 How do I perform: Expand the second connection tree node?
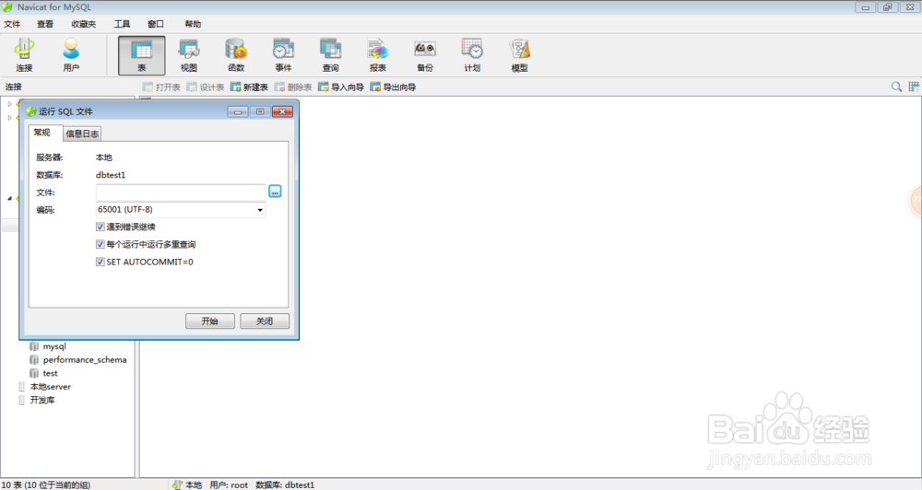tap(9, 118)
